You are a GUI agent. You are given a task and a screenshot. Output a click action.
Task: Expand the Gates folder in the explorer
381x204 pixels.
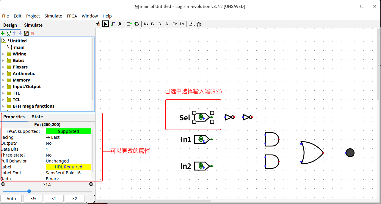3,60
